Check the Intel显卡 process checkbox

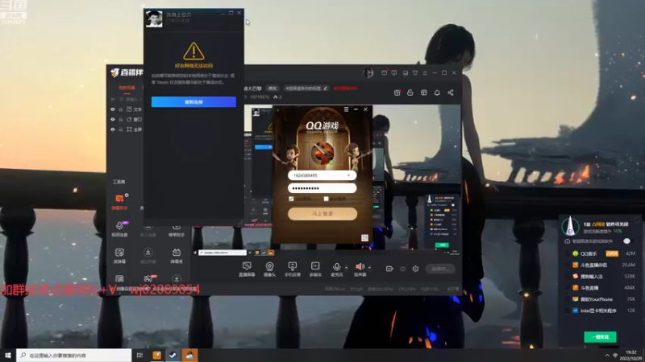coord(568,311)
